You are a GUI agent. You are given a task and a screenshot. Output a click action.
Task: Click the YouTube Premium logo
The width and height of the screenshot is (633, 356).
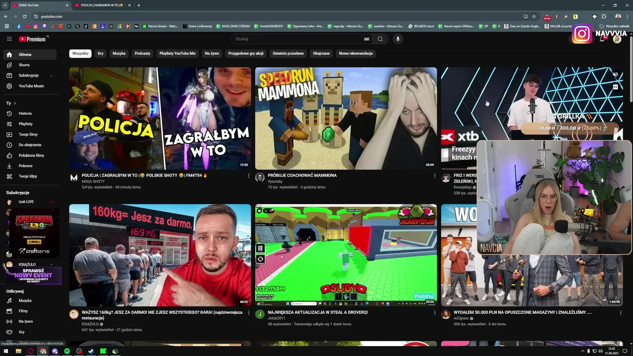coord(33,39)
